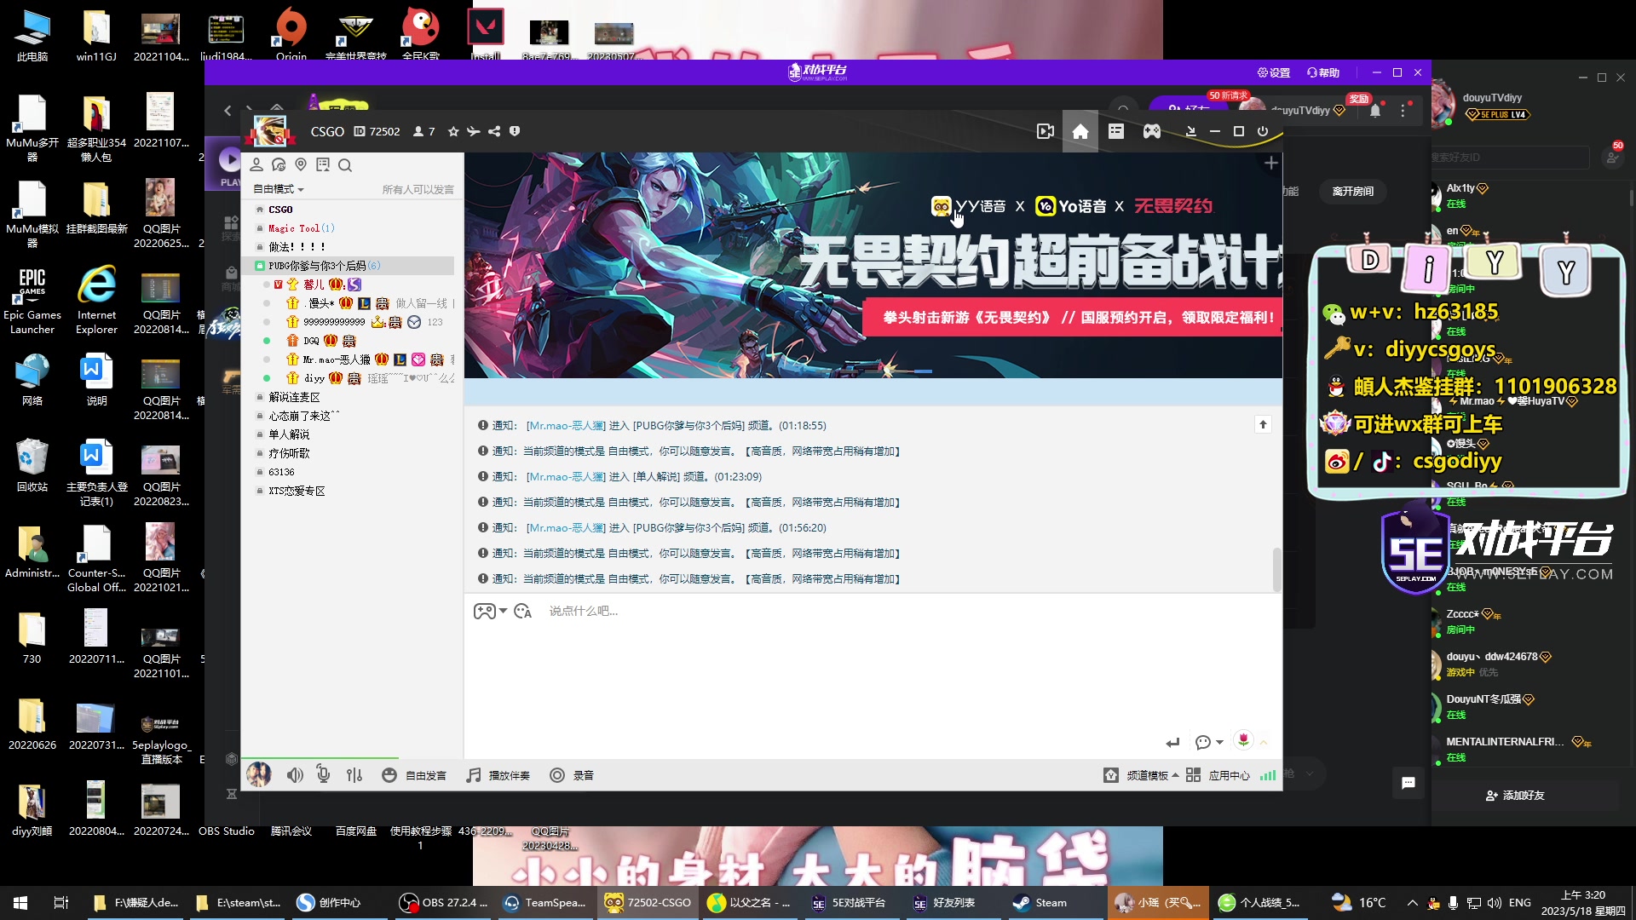The height and width of the screenshot is (920, 1636).
Task: Select the Magic Tool(1) sub-channel
Action: tap(301, 228)
